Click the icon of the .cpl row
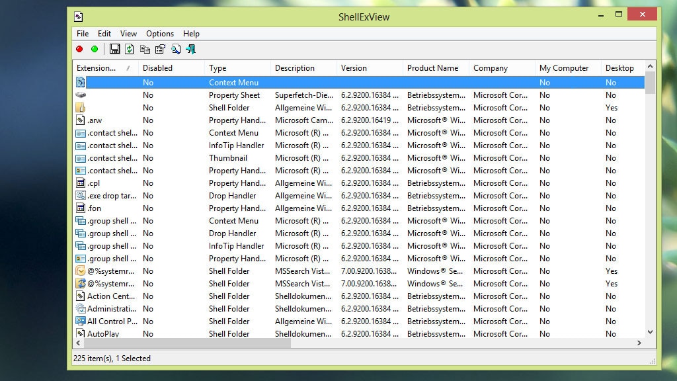Image resolution: width=677 pixels, height=381 pixels. click(81, 183)
